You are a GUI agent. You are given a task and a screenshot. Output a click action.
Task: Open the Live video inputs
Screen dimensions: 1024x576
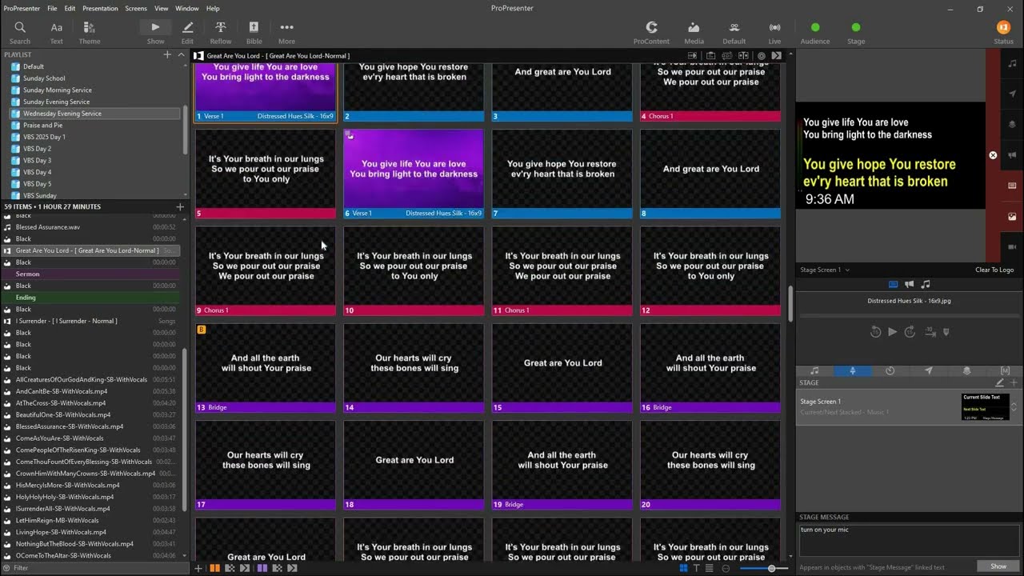[774, 33]
